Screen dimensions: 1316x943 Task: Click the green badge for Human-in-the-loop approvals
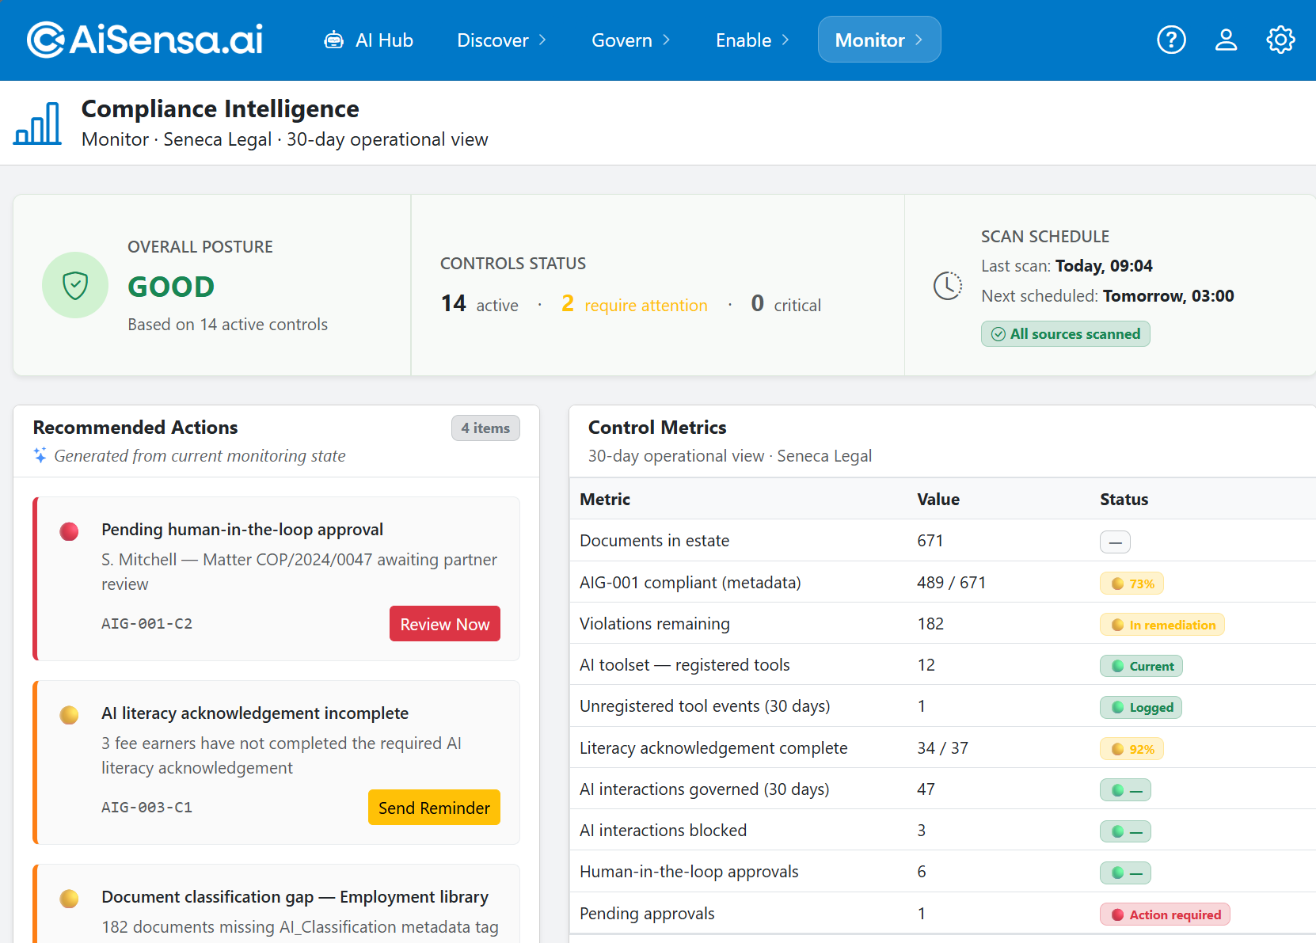tap(1125, 873)
